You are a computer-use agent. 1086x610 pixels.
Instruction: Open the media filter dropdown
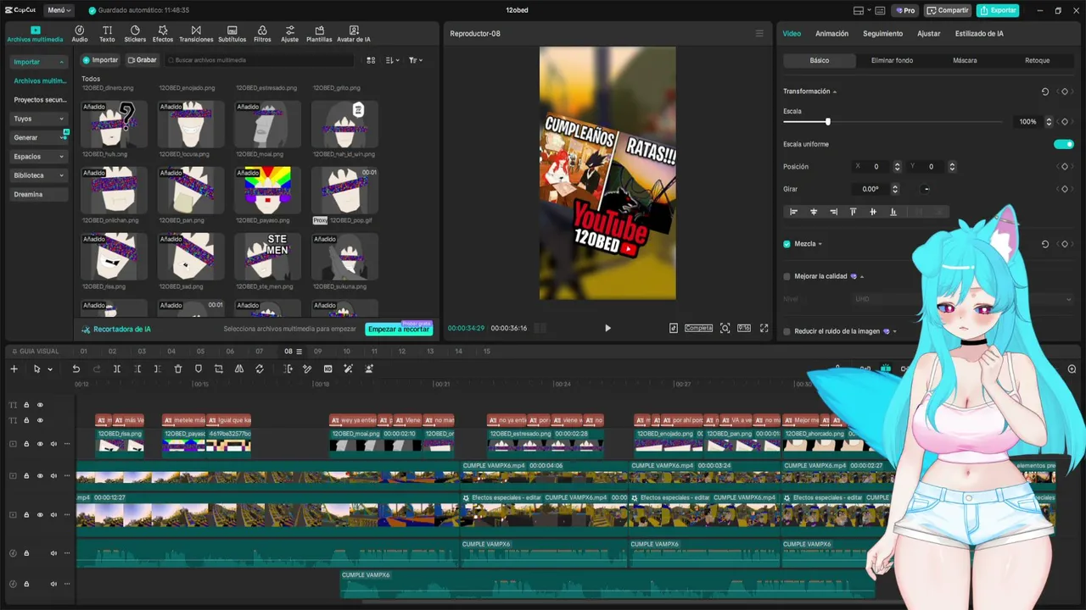(x=415, y=60)
